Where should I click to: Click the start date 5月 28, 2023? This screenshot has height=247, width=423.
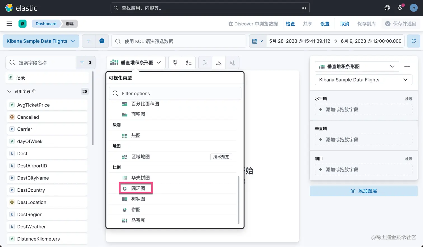coord(300,41)
